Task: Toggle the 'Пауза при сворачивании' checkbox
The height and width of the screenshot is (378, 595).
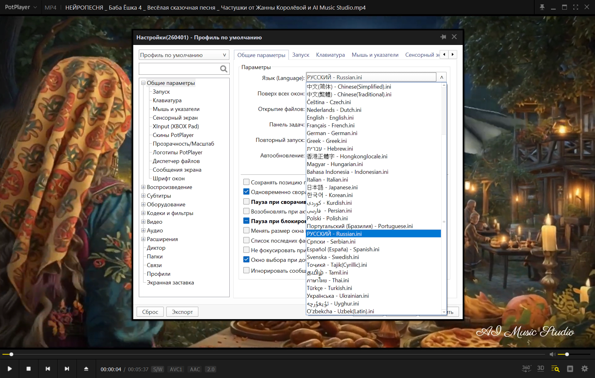Action: [x=246, y=202]
